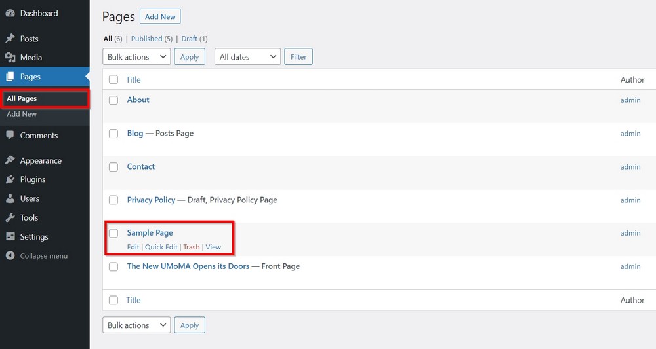Click the Plugins plug icon
656x349 pixels.
pyautogui.click(x=10, y=179)
